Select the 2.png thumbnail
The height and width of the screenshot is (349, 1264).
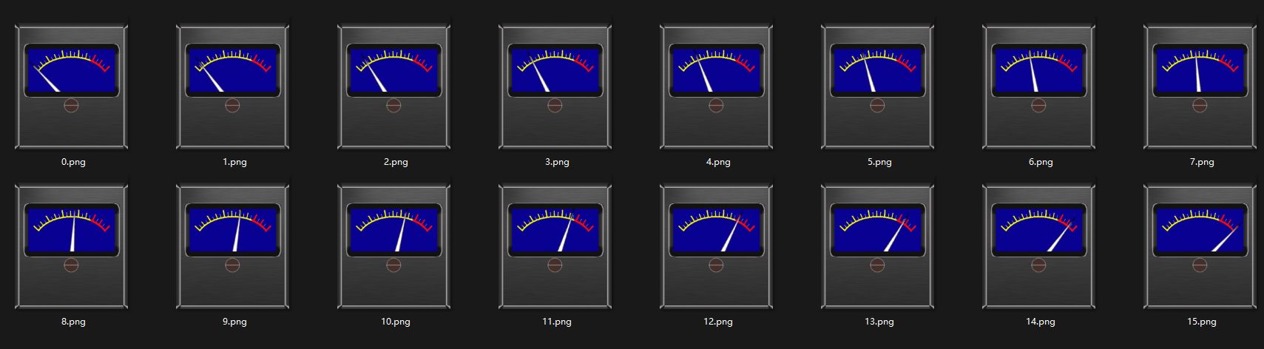[x=394, y=87]
